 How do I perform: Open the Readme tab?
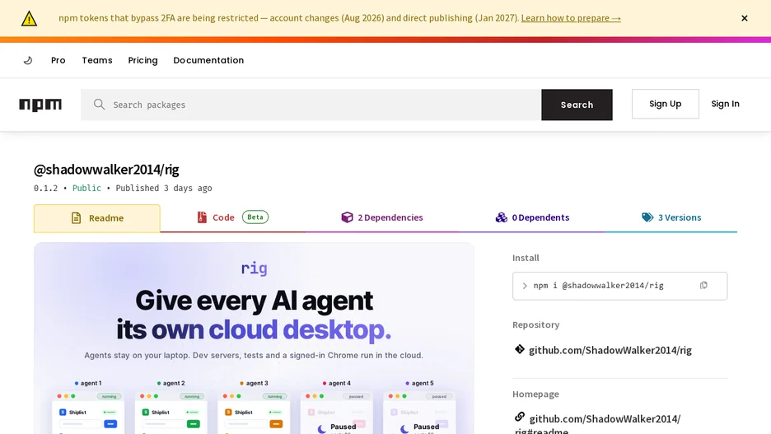[97, 218]
